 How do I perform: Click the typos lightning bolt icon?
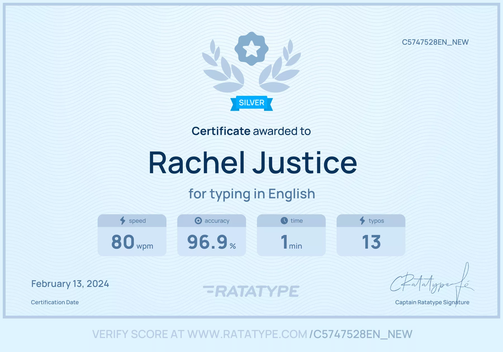pos(362,221)
